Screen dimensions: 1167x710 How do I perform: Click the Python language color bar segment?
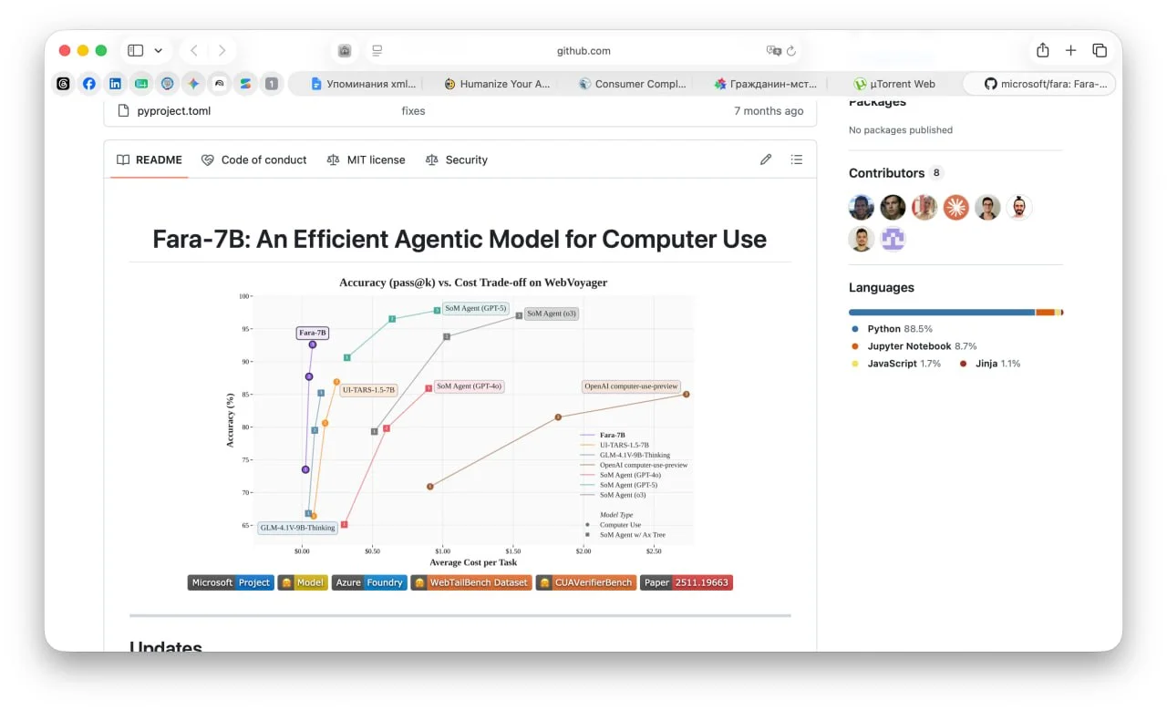click(x=942, y=313)
